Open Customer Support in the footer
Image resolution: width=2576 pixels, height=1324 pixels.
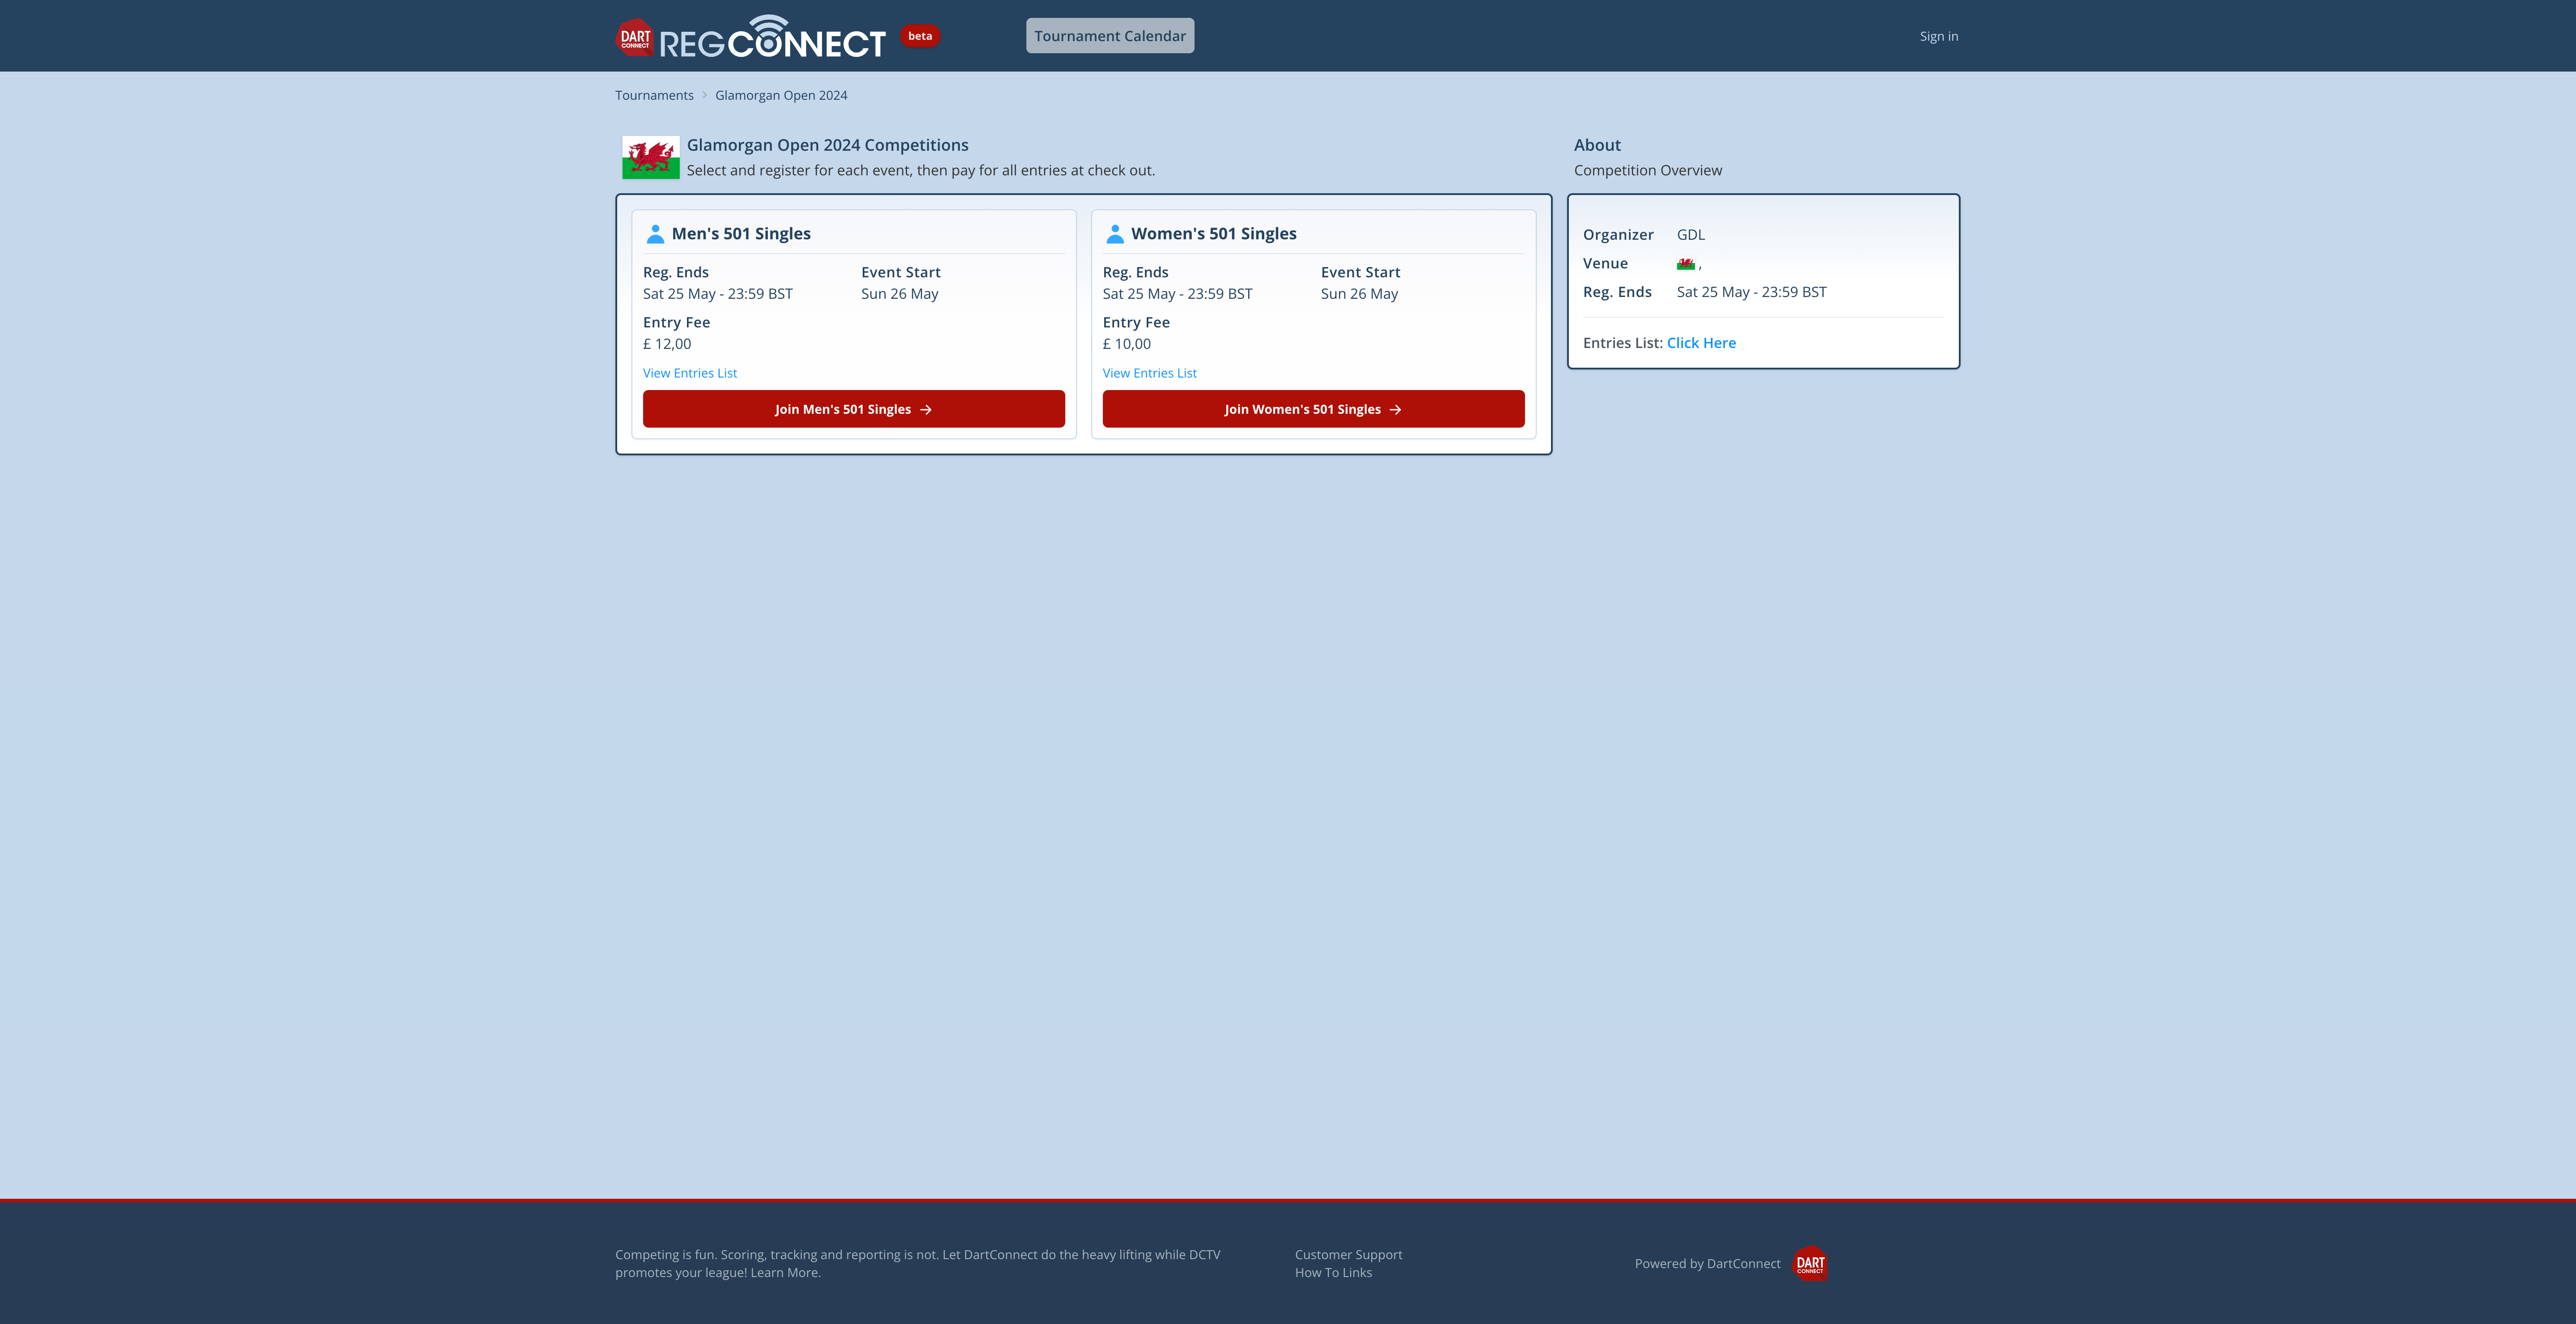[x=1349, y=1255]
